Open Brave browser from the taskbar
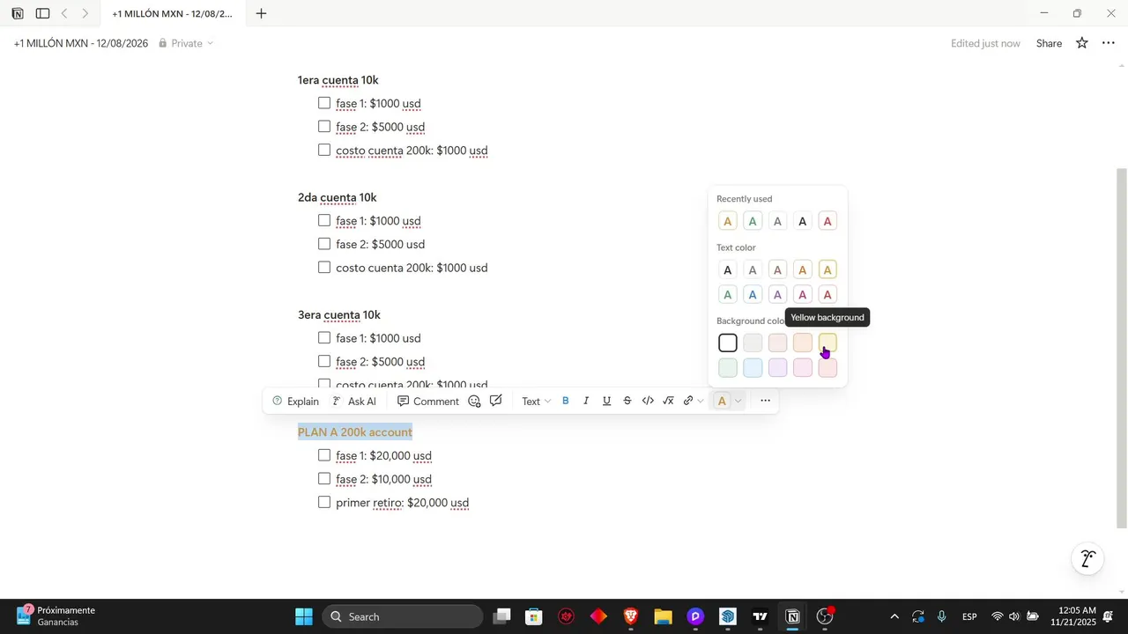This screenshot has height=634, width=1128. [x=631, y=616]
